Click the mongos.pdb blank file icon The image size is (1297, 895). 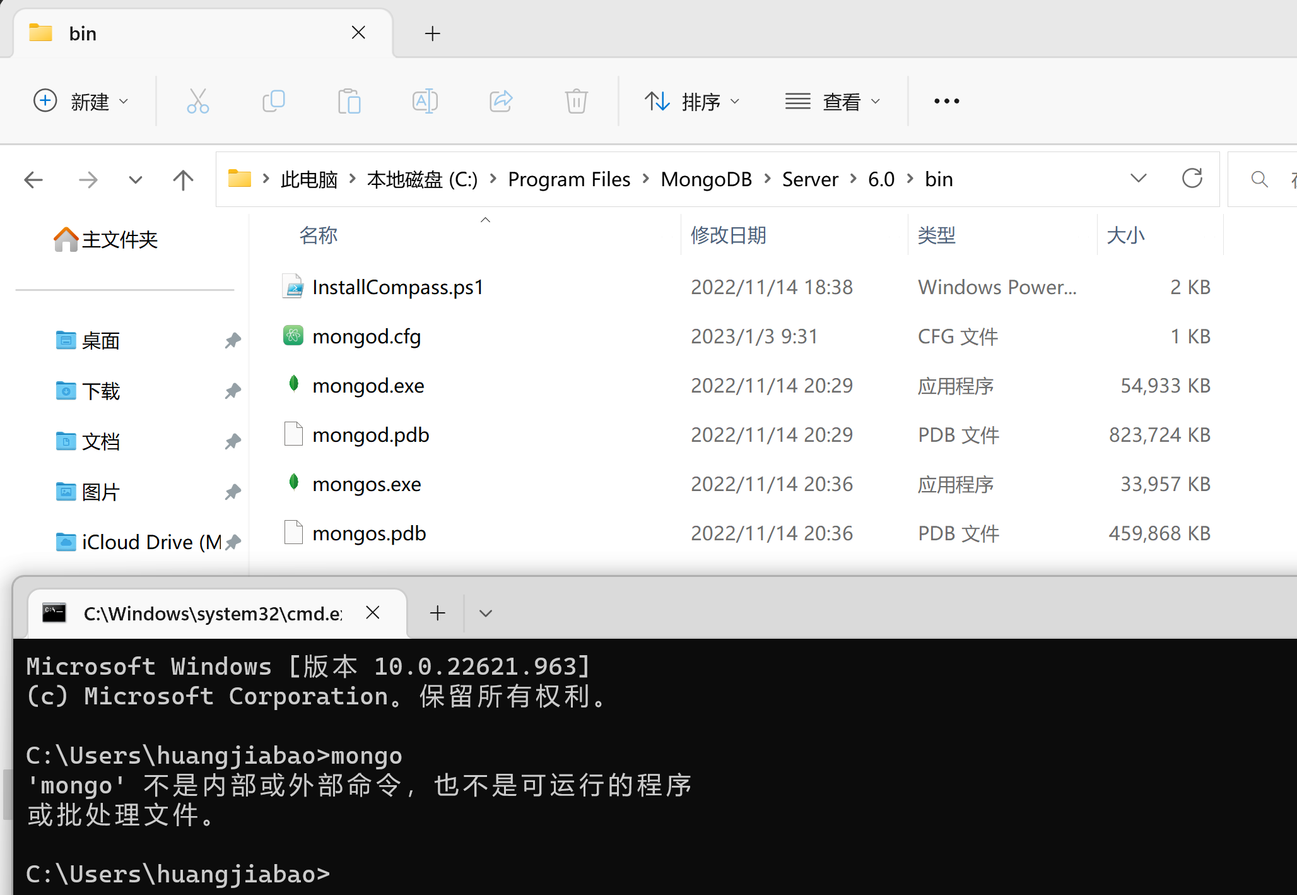293,533
